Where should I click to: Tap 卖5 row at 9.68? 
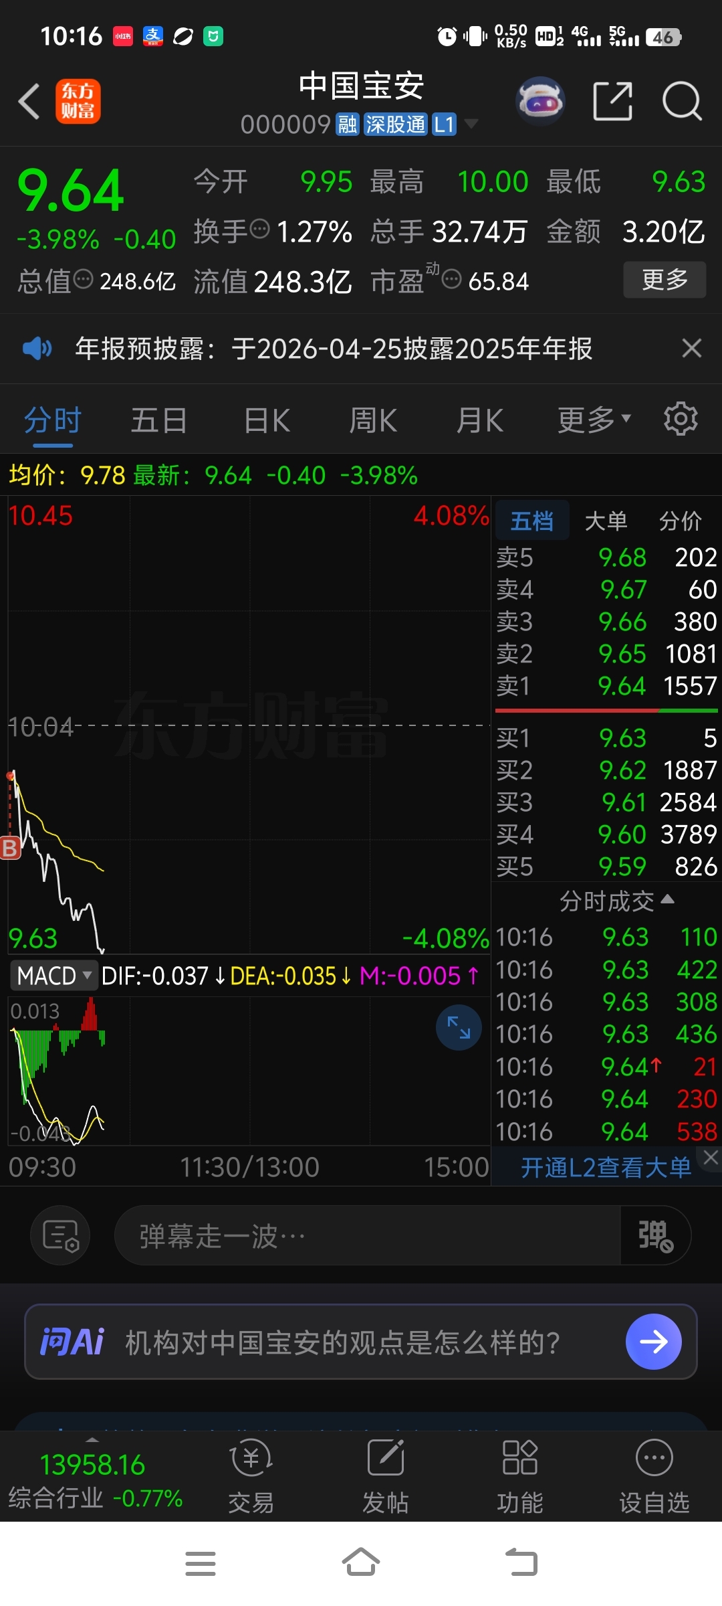(606, 557)
